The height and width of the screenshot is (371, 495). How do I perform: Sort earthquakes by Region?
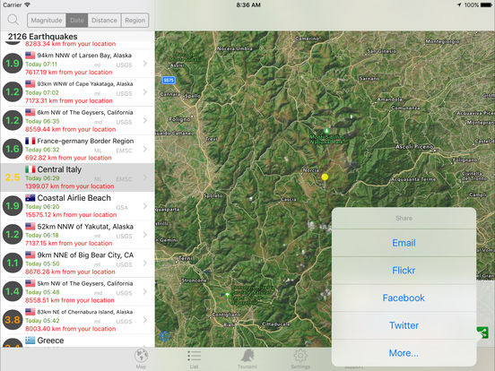pos(135,21)
